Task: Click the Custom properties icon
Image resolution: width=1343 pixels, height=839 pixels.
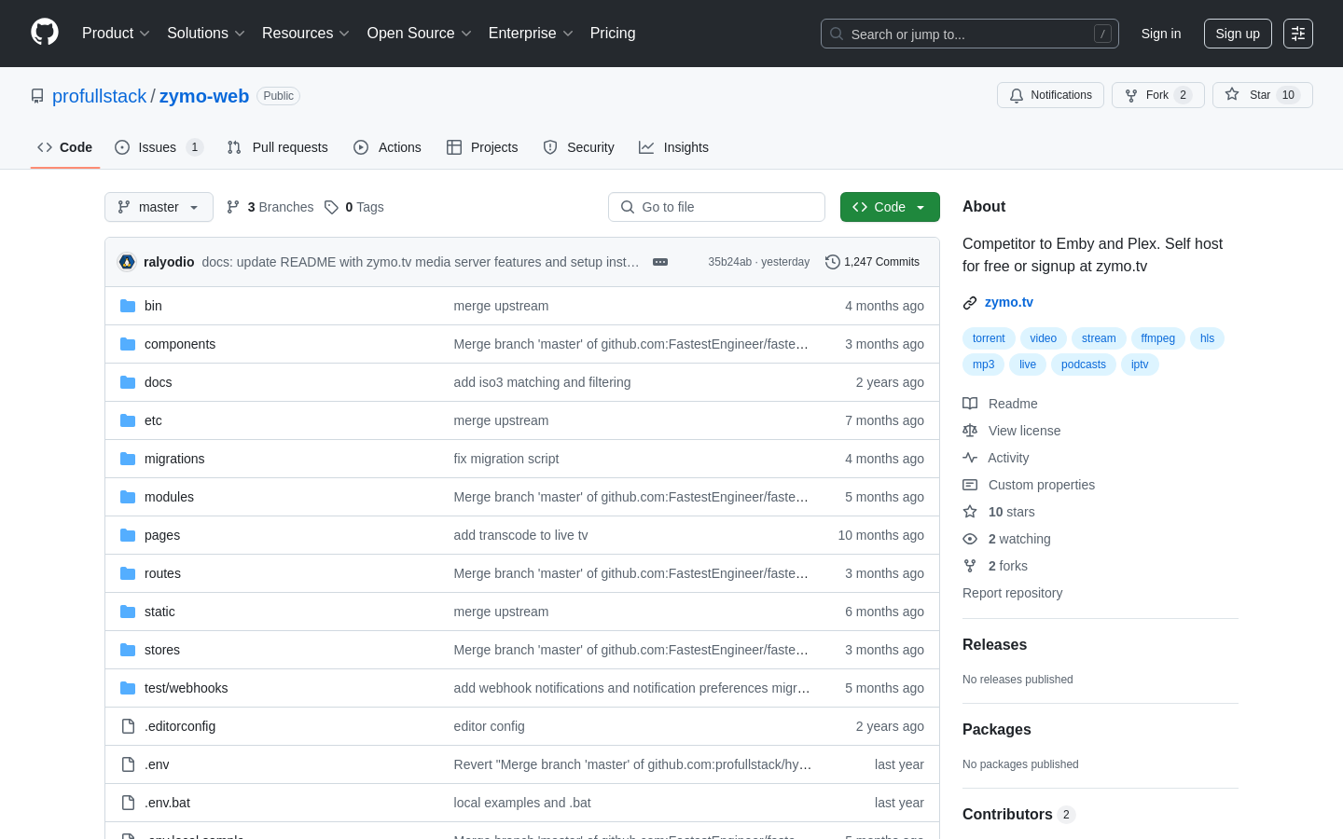Action: (970, 485)
